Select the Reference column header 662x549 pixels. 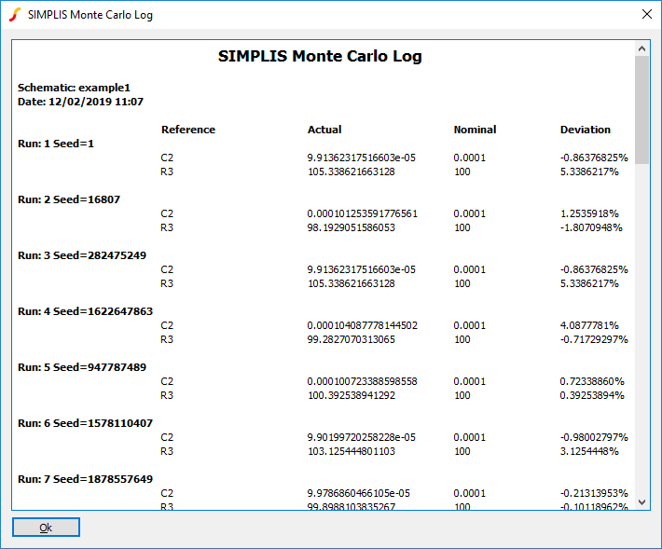click(187, 130)
